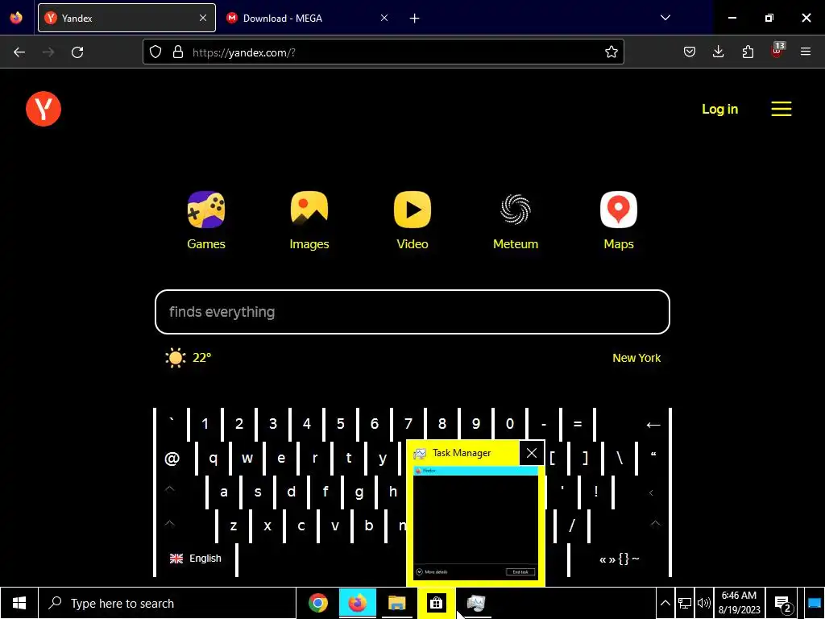Reload the current page
The width and height of the screenshot is (825, 619).
77,52
